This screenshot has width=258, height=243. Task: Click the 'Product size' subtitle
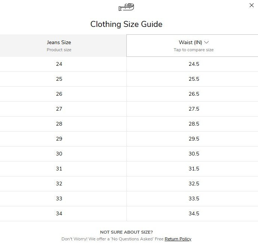59,50
